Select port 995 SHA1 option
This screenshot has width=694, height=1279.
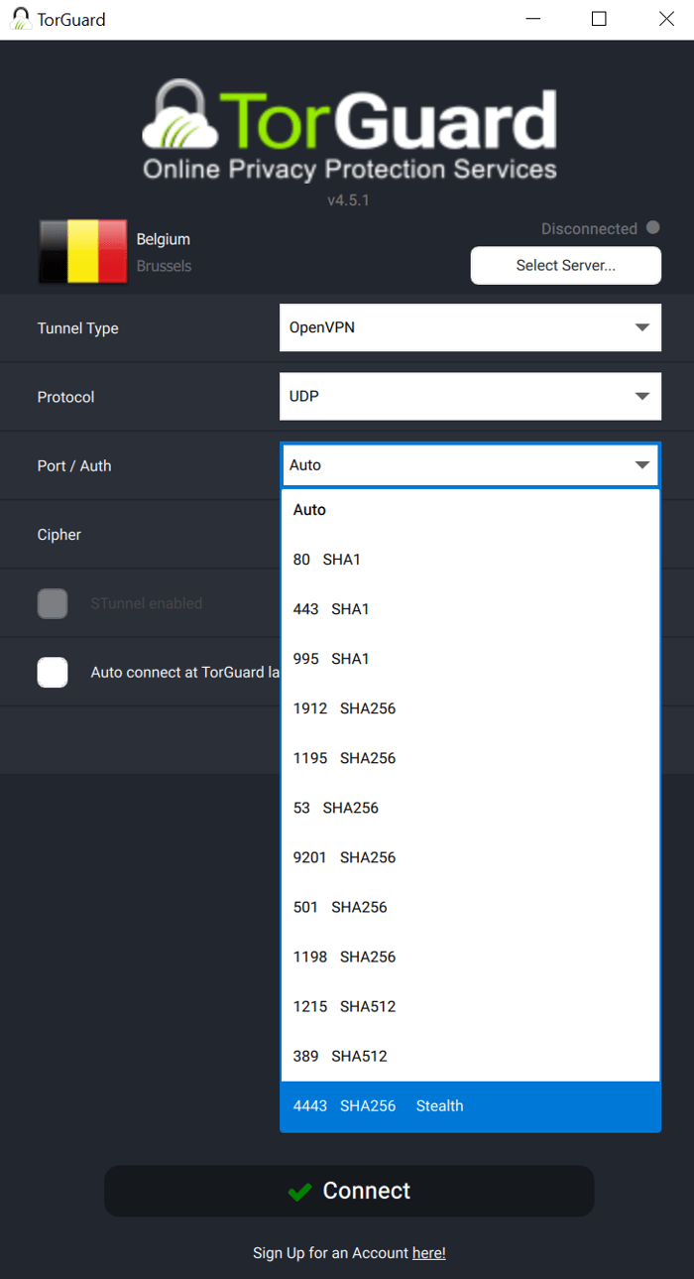point(470,659)
